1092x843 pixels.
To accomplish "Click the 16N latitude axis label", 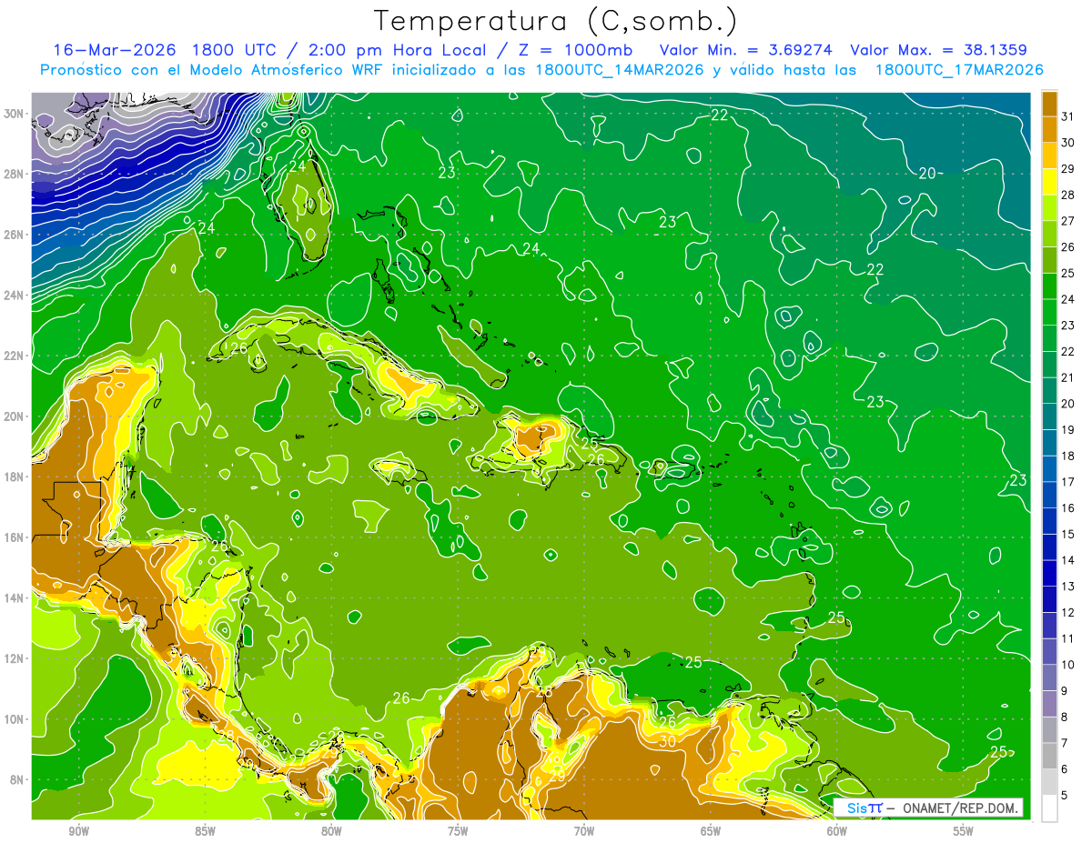I will click(x=15, y=537).
